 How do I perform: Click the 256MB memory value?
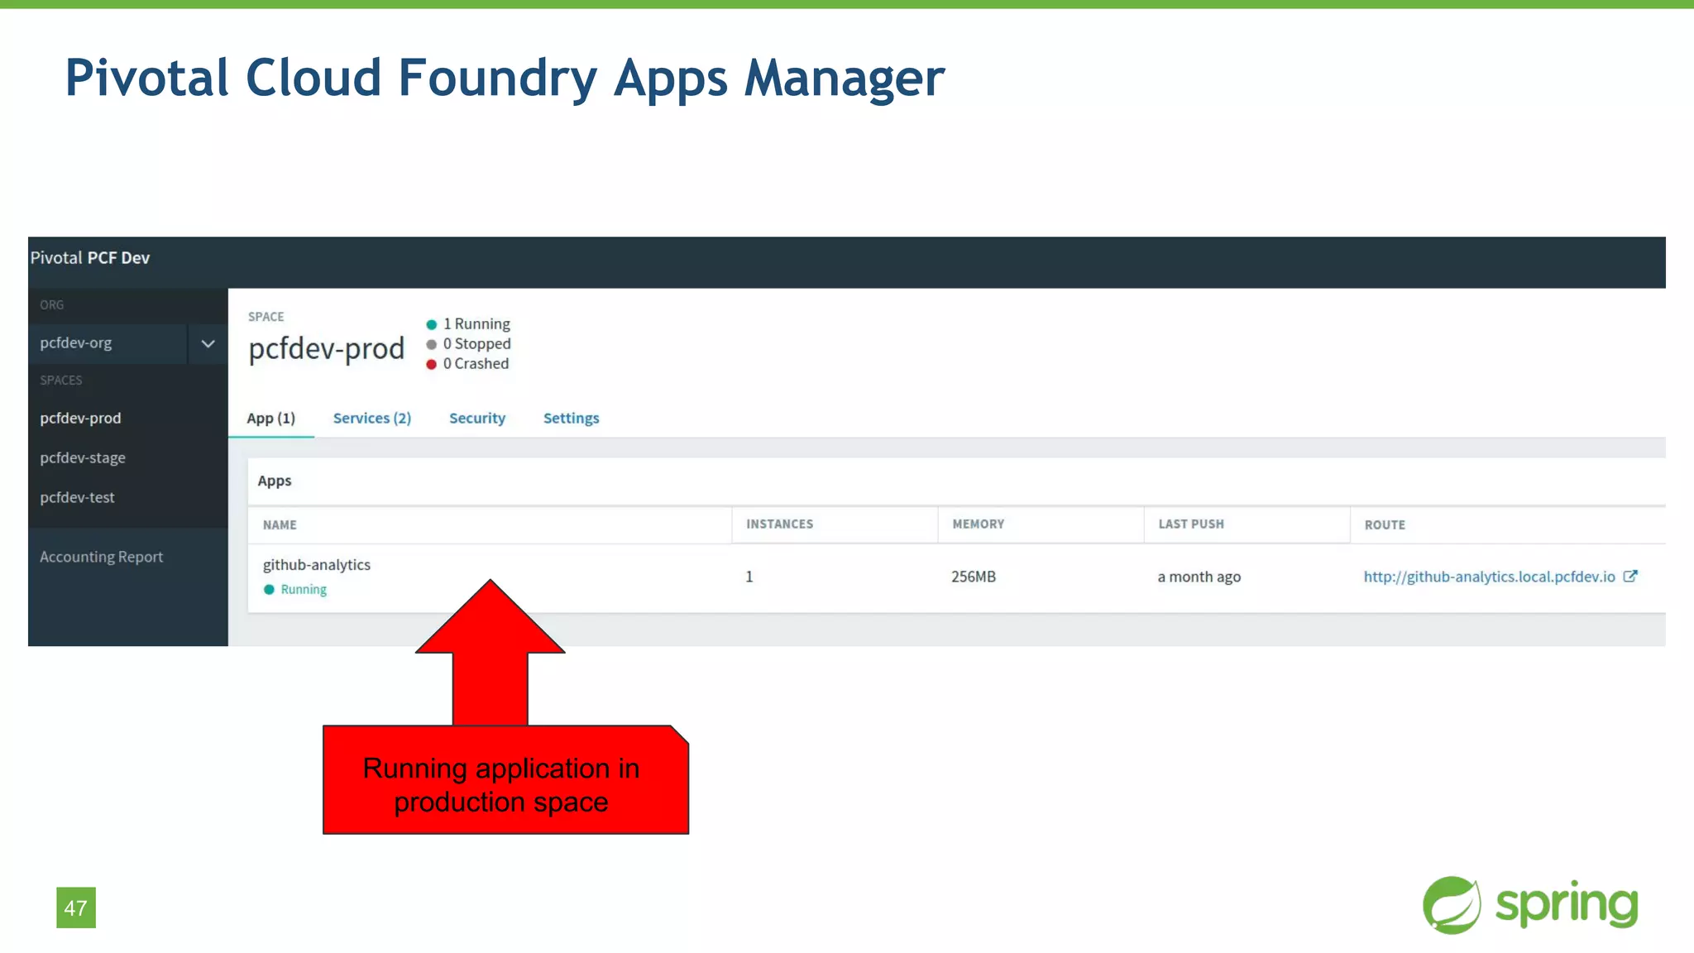(973, 577)
